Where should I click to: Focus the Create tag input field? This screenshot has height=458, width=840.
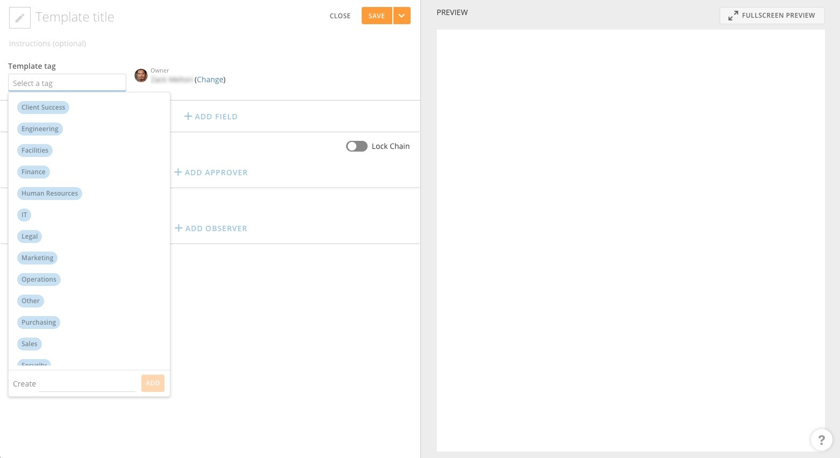pos(87,384)
